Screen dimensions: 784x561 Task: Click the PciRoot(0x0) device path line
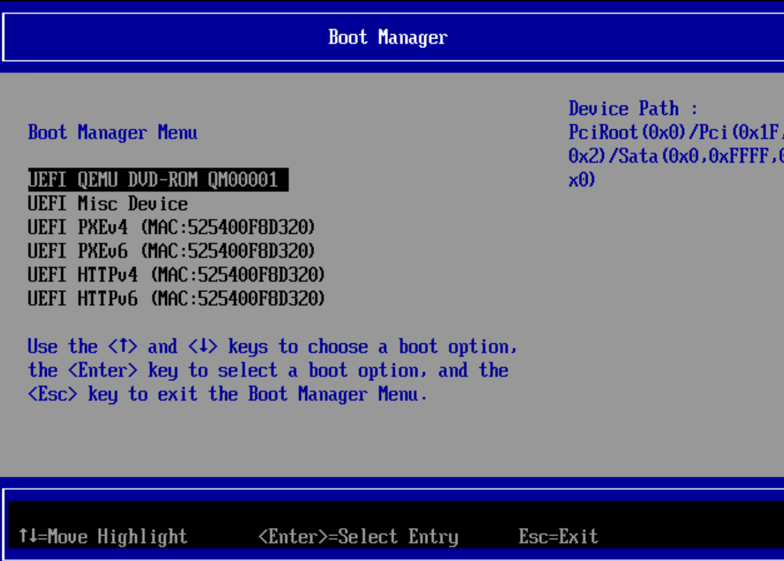(x=673, y=132)
